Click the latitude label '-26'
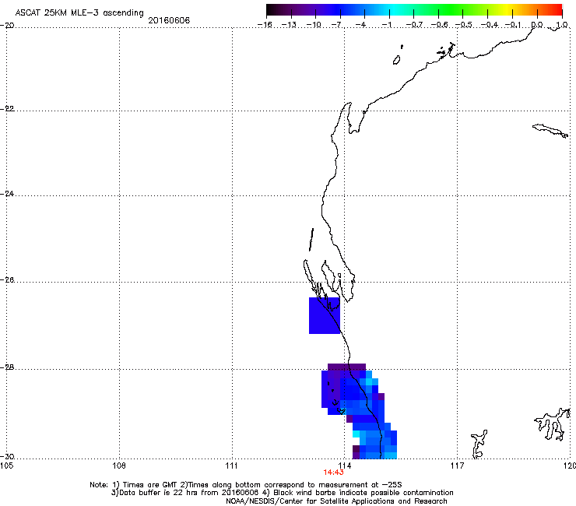This screenshot has width=576, height=506. [x=7, y=280]
